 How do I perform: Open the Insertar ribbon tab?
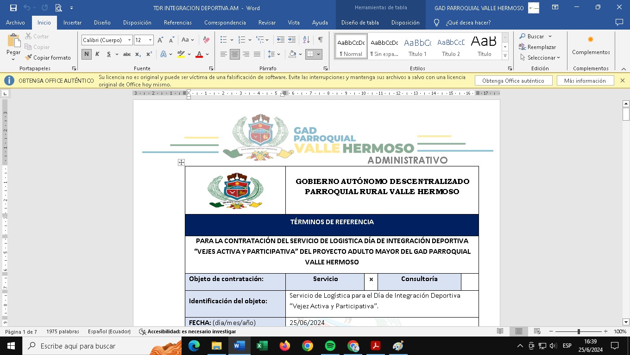pos(72,23)
